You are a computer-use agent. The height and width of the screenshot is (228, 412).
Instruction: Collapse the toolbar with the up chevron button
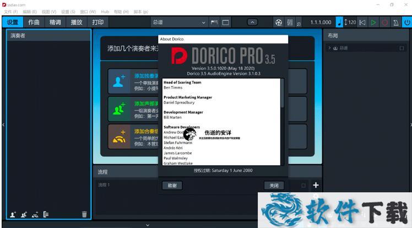(x=252, y=23)
